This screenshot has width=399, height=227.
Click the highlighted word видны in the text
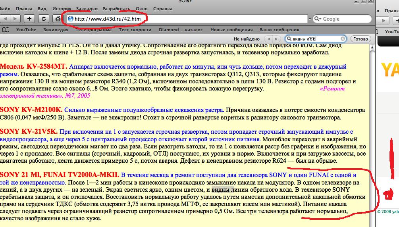(221, 190)
